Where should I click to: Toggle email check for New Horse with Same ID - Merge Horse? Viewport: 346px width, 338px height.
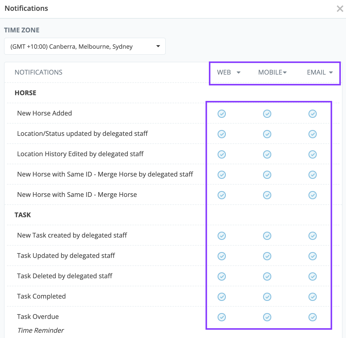tap(312, 195)
